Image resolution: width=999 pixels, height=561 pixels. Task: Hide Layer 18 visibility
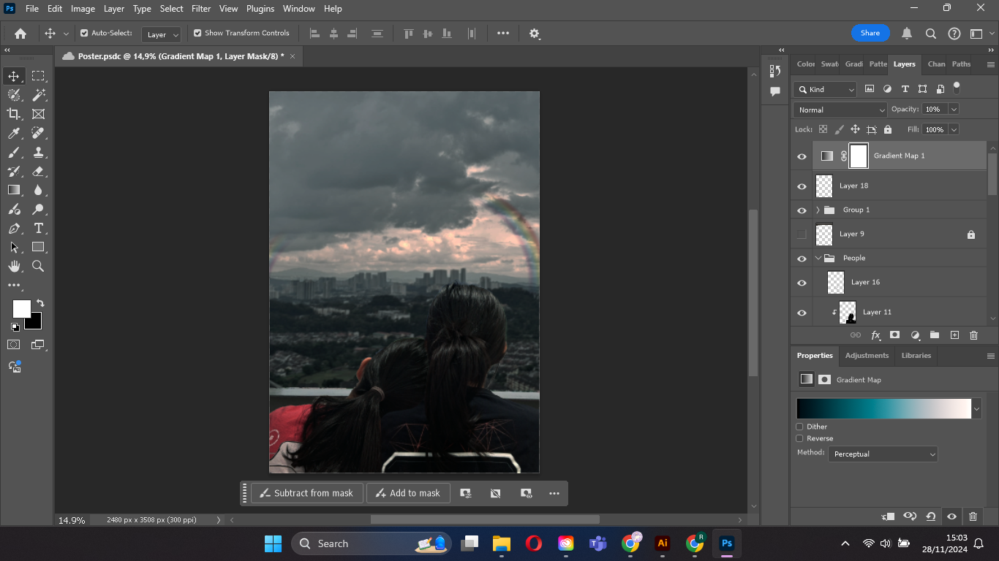pos(802,186)
